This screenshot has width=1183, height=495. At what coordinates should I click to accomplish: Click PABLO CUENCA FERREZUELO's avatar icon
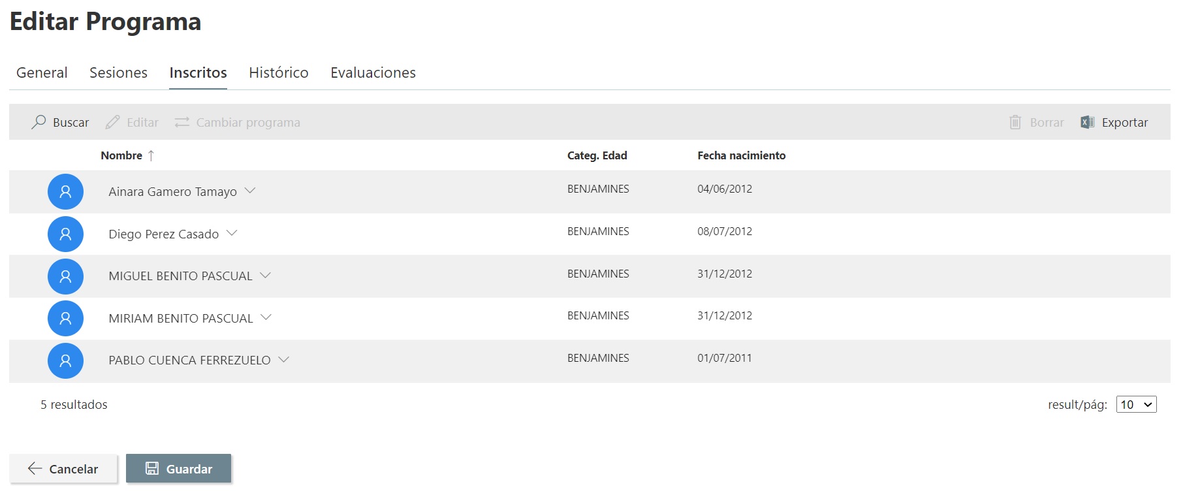65,360
